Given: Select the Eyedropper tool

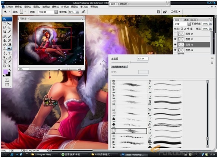Looking at the screenshot, I should [x=9, y=62].
